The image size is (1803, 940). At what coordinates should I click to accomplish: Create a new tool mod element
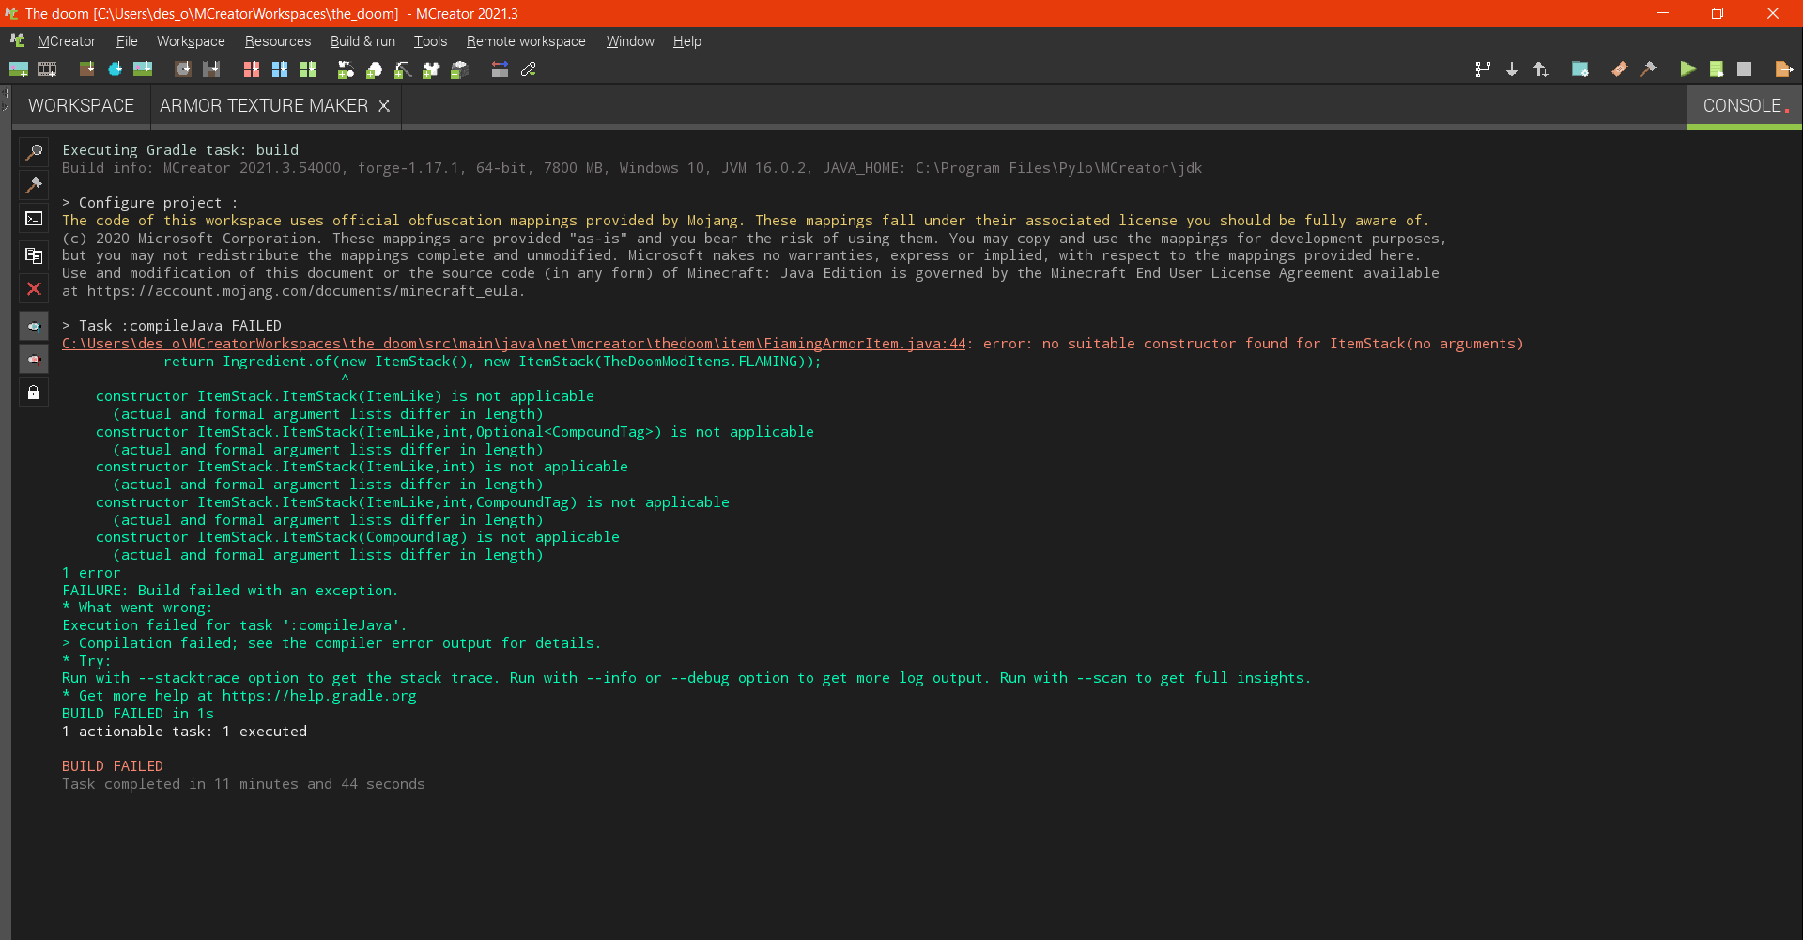402,69
